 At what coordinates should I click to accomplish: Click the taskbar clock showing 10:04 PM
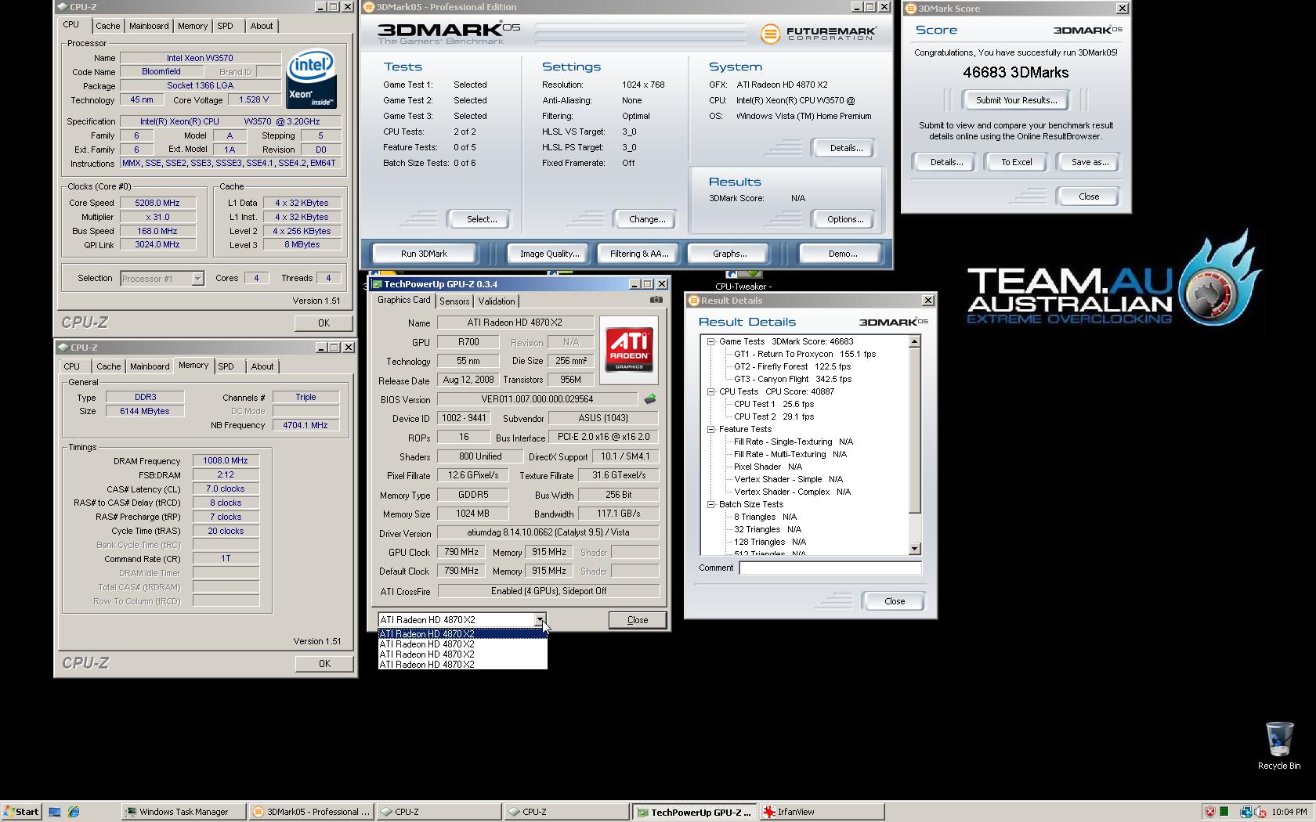(1289, 812)
